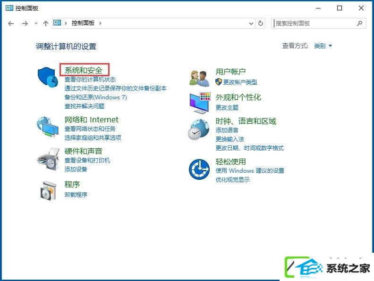Click the 查看方式 label

[x=295, y=46]
